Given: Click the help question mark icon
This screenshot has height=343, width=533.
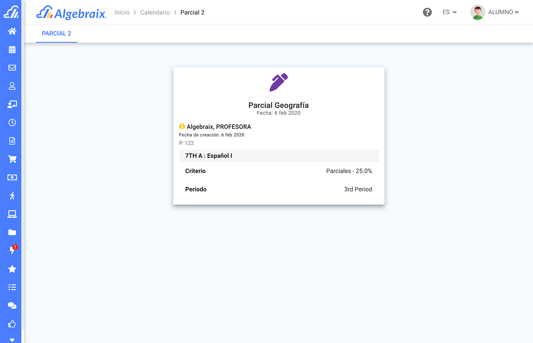Looking at the screenshot, I should (x=427, y=12).
